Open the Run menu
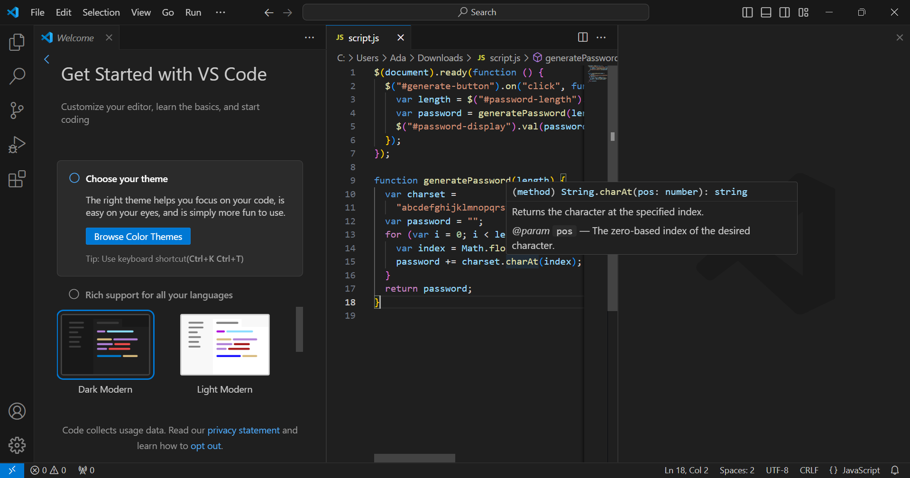This screenshot has width=910, height=478. pos(193,12)
